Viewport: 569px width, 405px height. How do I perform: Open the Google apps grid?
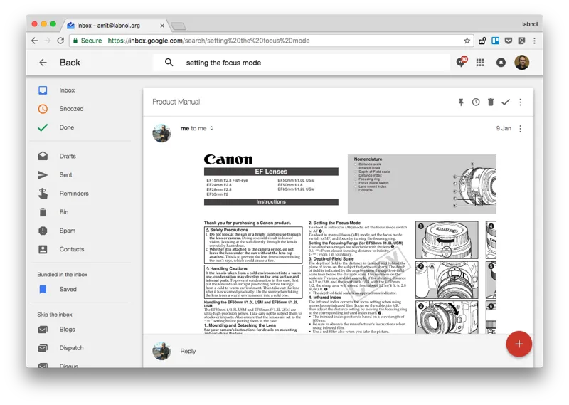click(x=481, y=63)
